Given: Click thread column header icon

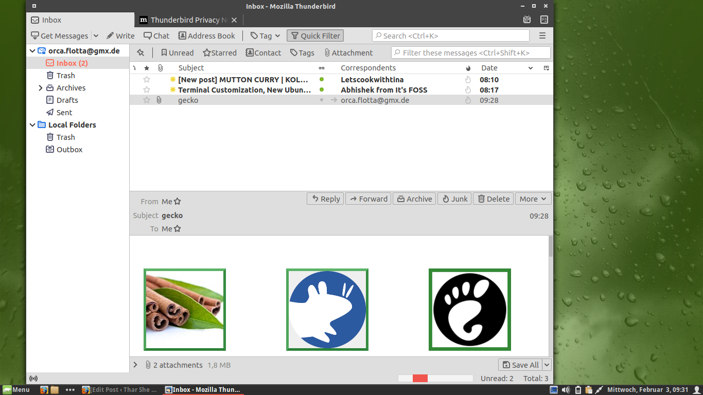Looking at the screenshot, I should tap(135, 68).
